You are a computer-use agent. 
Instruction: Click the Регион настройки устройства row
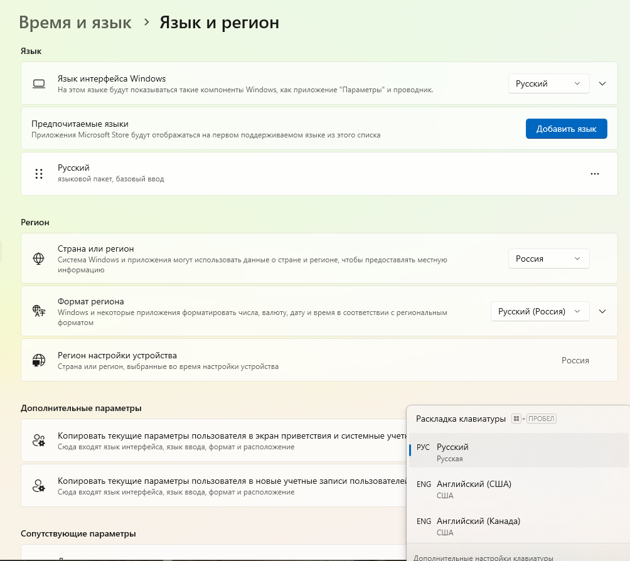[319, 360]
